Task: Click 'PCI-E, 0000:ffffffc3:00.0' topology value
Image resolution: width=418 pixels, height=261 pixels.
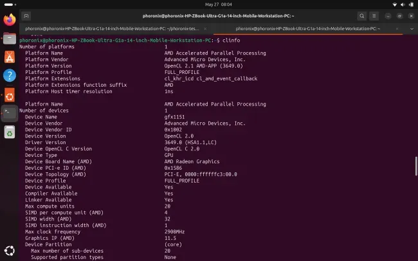Action: pos(201,174)
